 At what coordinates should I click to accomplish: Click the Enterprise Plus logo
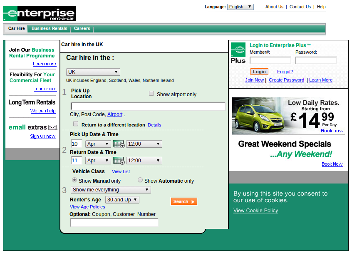[x=238, y=53]
